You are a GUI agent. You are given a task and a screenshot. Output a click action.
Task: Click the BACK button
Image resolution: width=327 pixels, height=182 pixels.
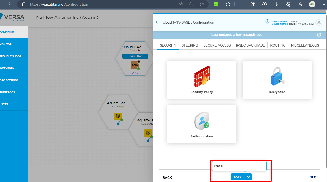pos(167,177)
